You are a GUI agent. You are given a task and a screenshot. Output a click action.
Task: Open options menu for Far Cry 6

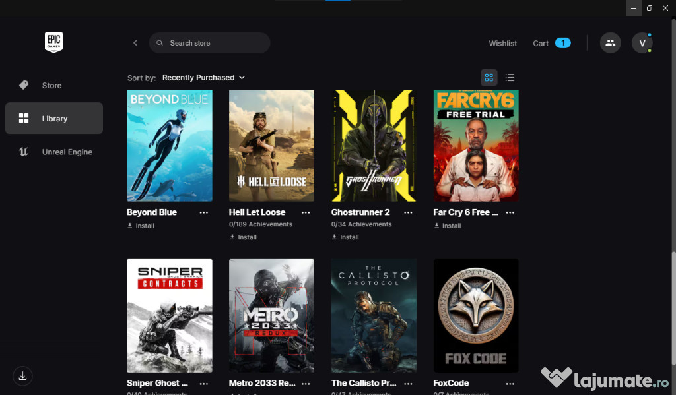(x=510, y=212)
